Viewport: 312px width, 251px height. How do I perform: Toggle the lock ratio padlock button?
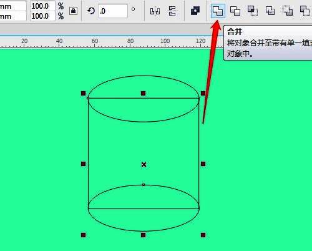tap(74, 11)
